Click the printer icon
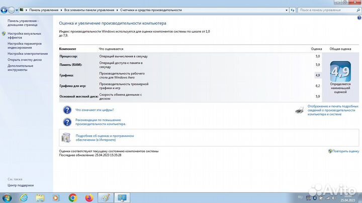This screenshot has width=362, height=203. pyautogui.click(x=300, y=110)
